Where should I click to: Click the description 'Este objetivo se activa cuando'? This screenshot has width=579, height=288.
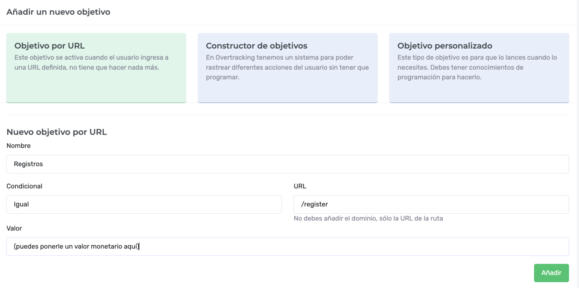click(x=91, y=62)
